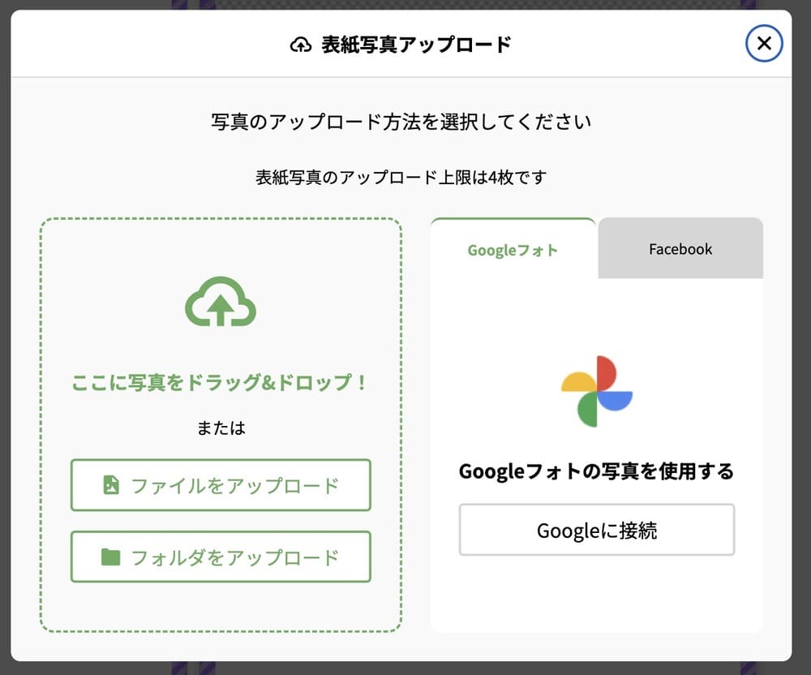Select the Googleフォト tab
Image resolution: width=811 pixels, height=675 pixels.
(x=512, y=249)
